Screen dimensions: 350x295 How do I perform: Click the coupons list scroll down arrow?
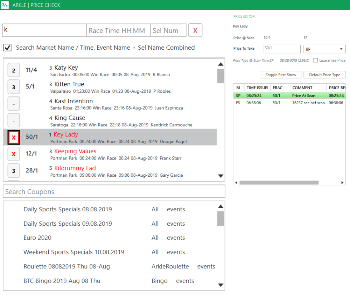pyautogui.click(x=220, y=285)
